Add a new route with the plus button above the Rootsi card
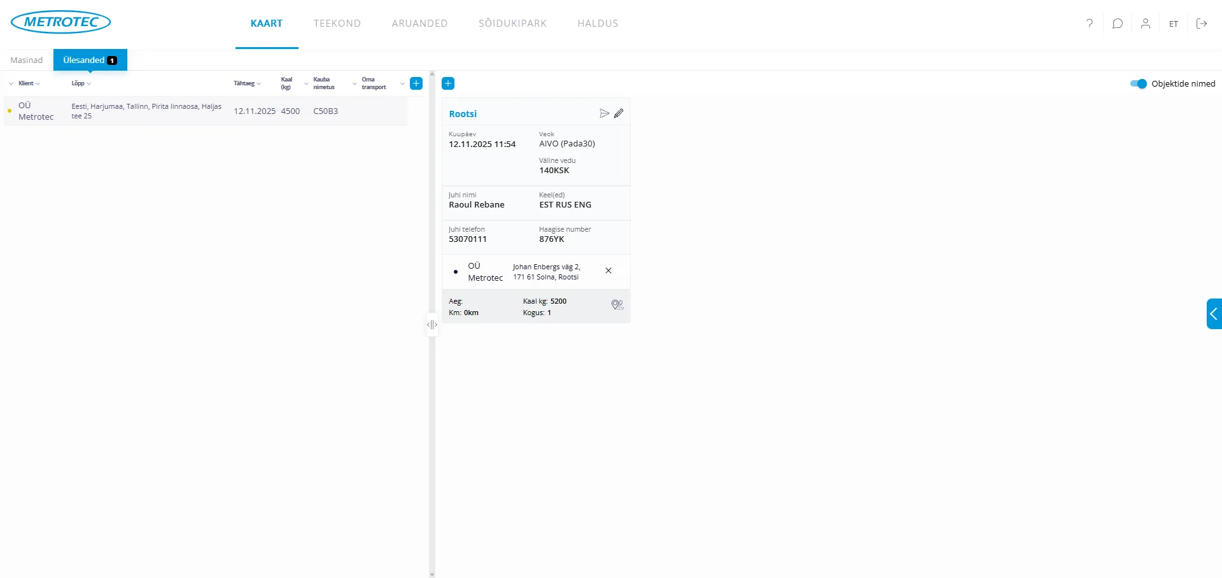 coord(448,83)
